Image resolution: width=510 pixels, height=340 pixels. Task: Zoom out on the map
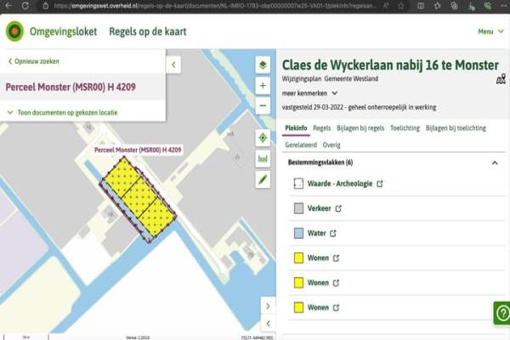pyautogui.click(x=263, y=106)
